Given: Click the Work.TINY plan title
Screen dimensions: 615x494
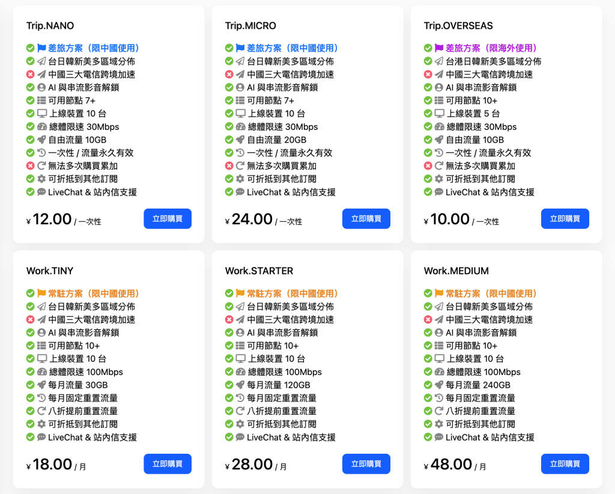Looking at the screenshot, I should click(50, 271).
